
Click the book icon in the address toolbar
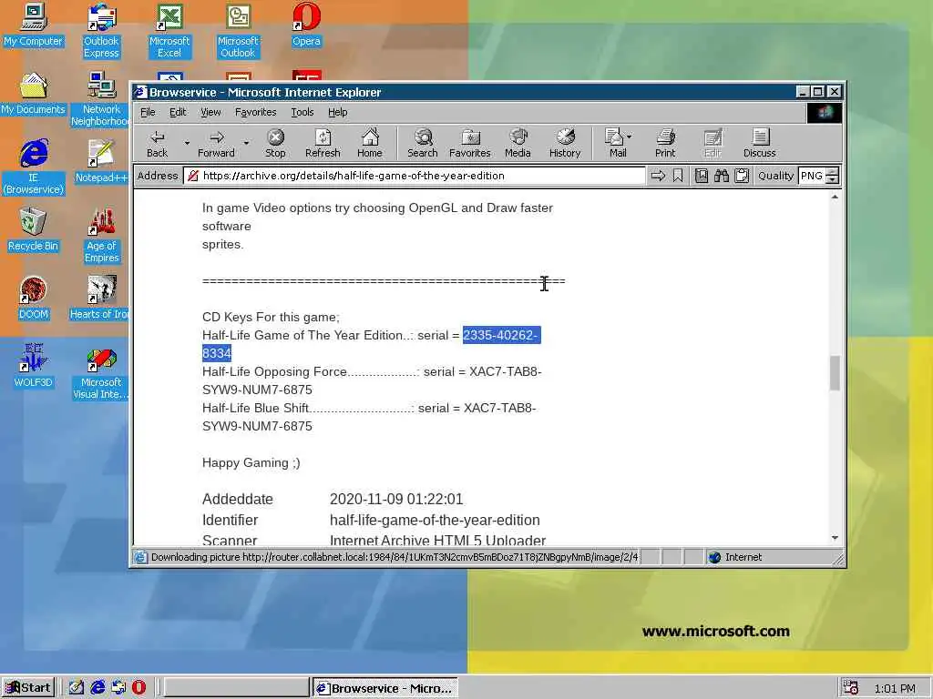pyautogui.click(x=702, y=176)
